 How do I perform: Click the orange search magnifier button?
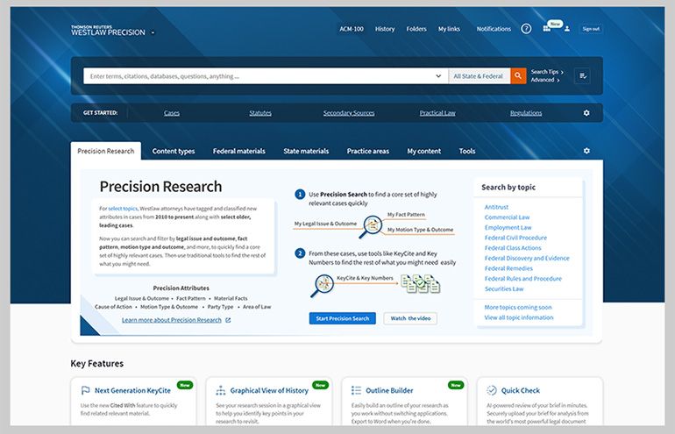518,76
